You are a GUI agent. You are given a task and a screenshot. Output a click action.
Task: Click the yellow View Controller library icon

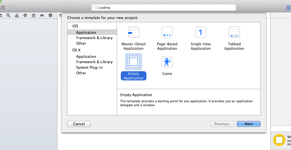pyautogui.click(x=279, y=140)
